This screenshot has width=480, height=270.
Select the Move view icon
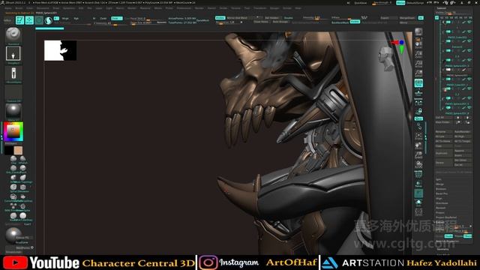coord(418,145)
